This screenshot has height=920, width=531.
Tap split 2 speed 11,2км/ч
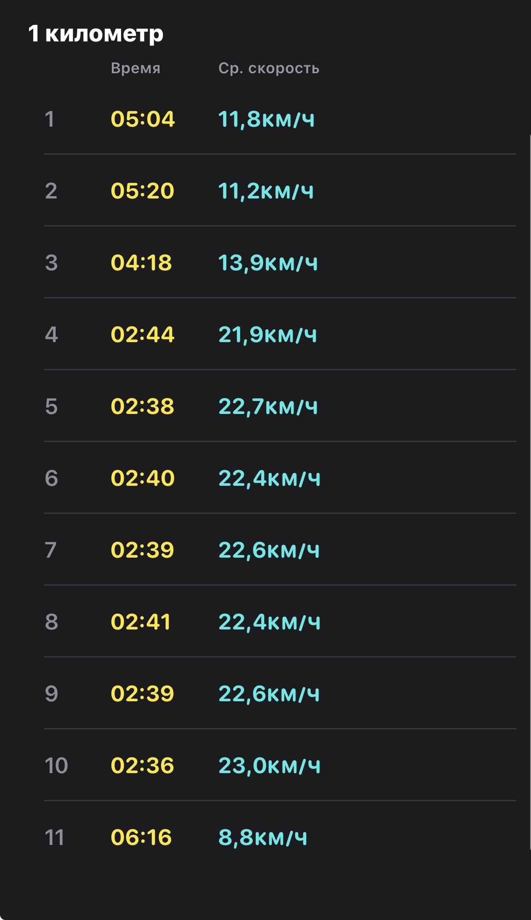coord(266,191)
